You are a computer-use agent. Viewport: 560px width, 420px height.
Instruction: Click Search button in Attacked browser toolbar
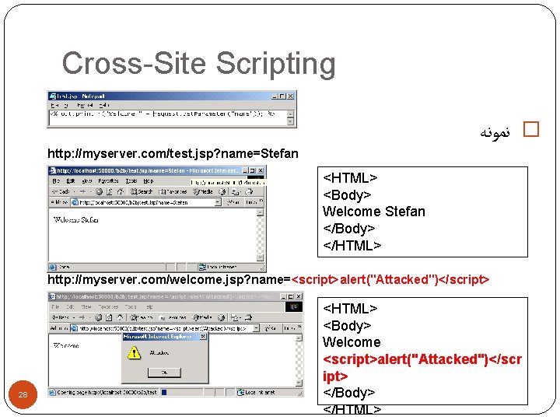point(142,317)
